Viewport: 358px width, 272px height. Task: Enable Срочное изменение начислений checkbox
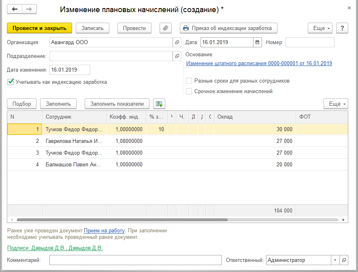(x=189, y=91)
